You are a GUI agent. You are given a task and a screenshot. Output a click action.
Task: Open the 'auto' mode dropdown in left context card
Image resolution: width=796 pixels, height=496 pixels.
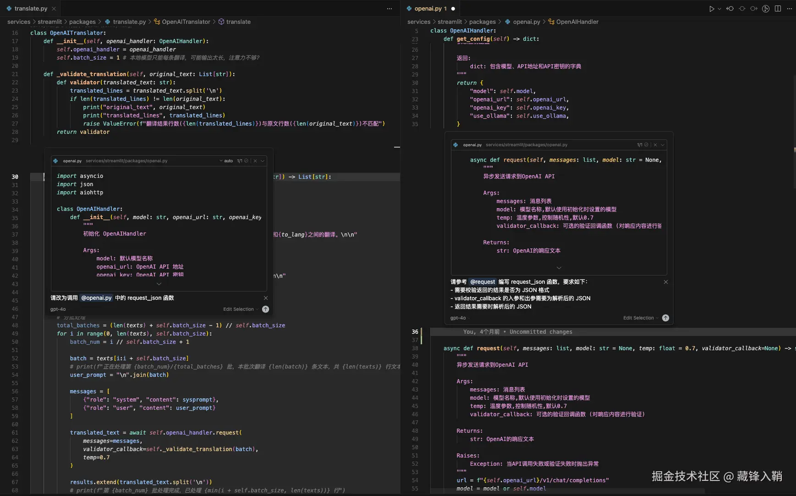[226, 161]
